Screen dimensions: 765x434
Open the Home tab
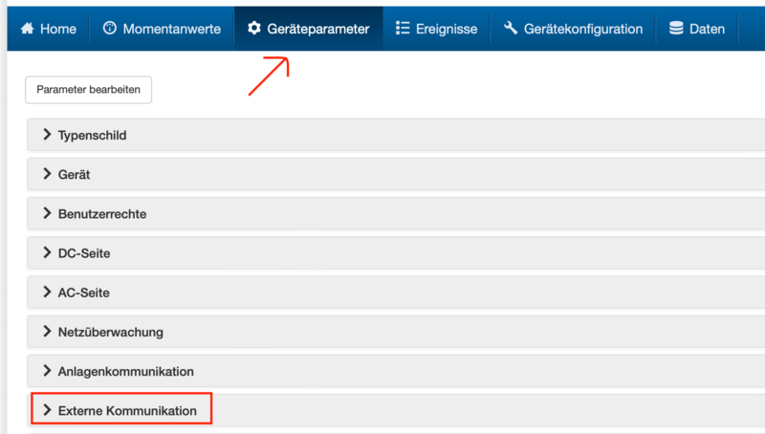57,29
